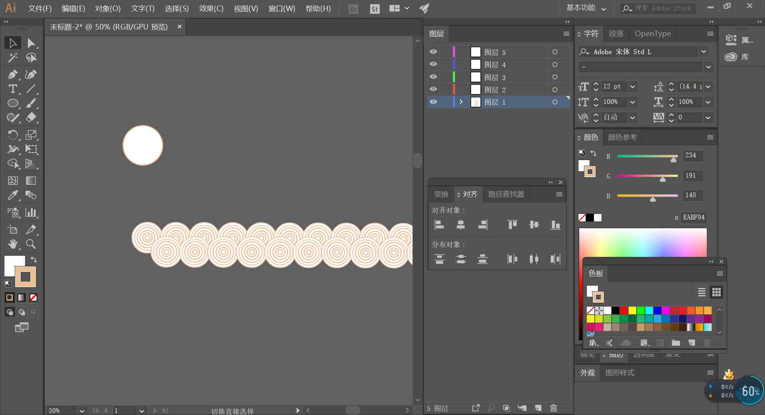Select the Pen tool
This screenshot has width=765, height=415.
[13, 74]
